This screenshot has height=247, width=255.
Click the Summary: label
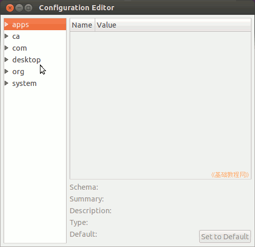87,199
